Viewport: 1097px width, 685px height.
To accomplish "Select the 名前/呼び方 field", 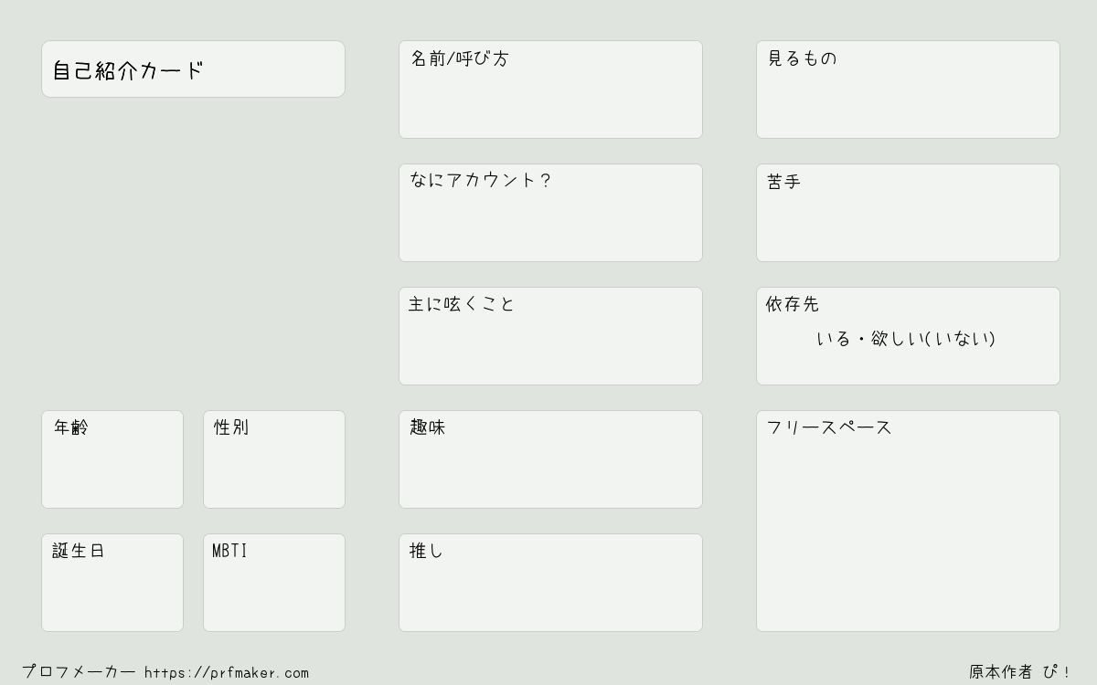I will pyautogui.click(x=550, y=90).
